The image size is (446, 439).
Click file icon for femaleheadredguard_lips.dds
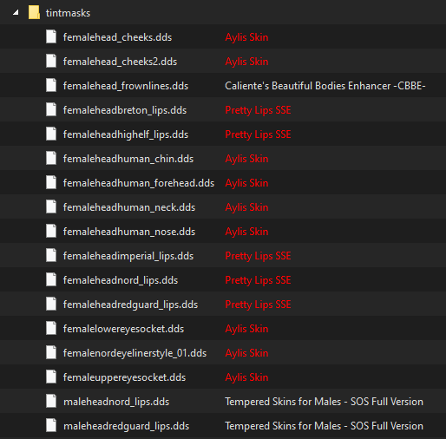coord(51,305)
